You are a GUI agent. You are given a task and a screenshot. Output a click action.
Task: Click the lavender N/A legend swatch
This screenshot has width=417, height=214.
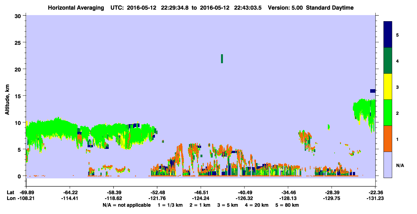click(388, 165)
